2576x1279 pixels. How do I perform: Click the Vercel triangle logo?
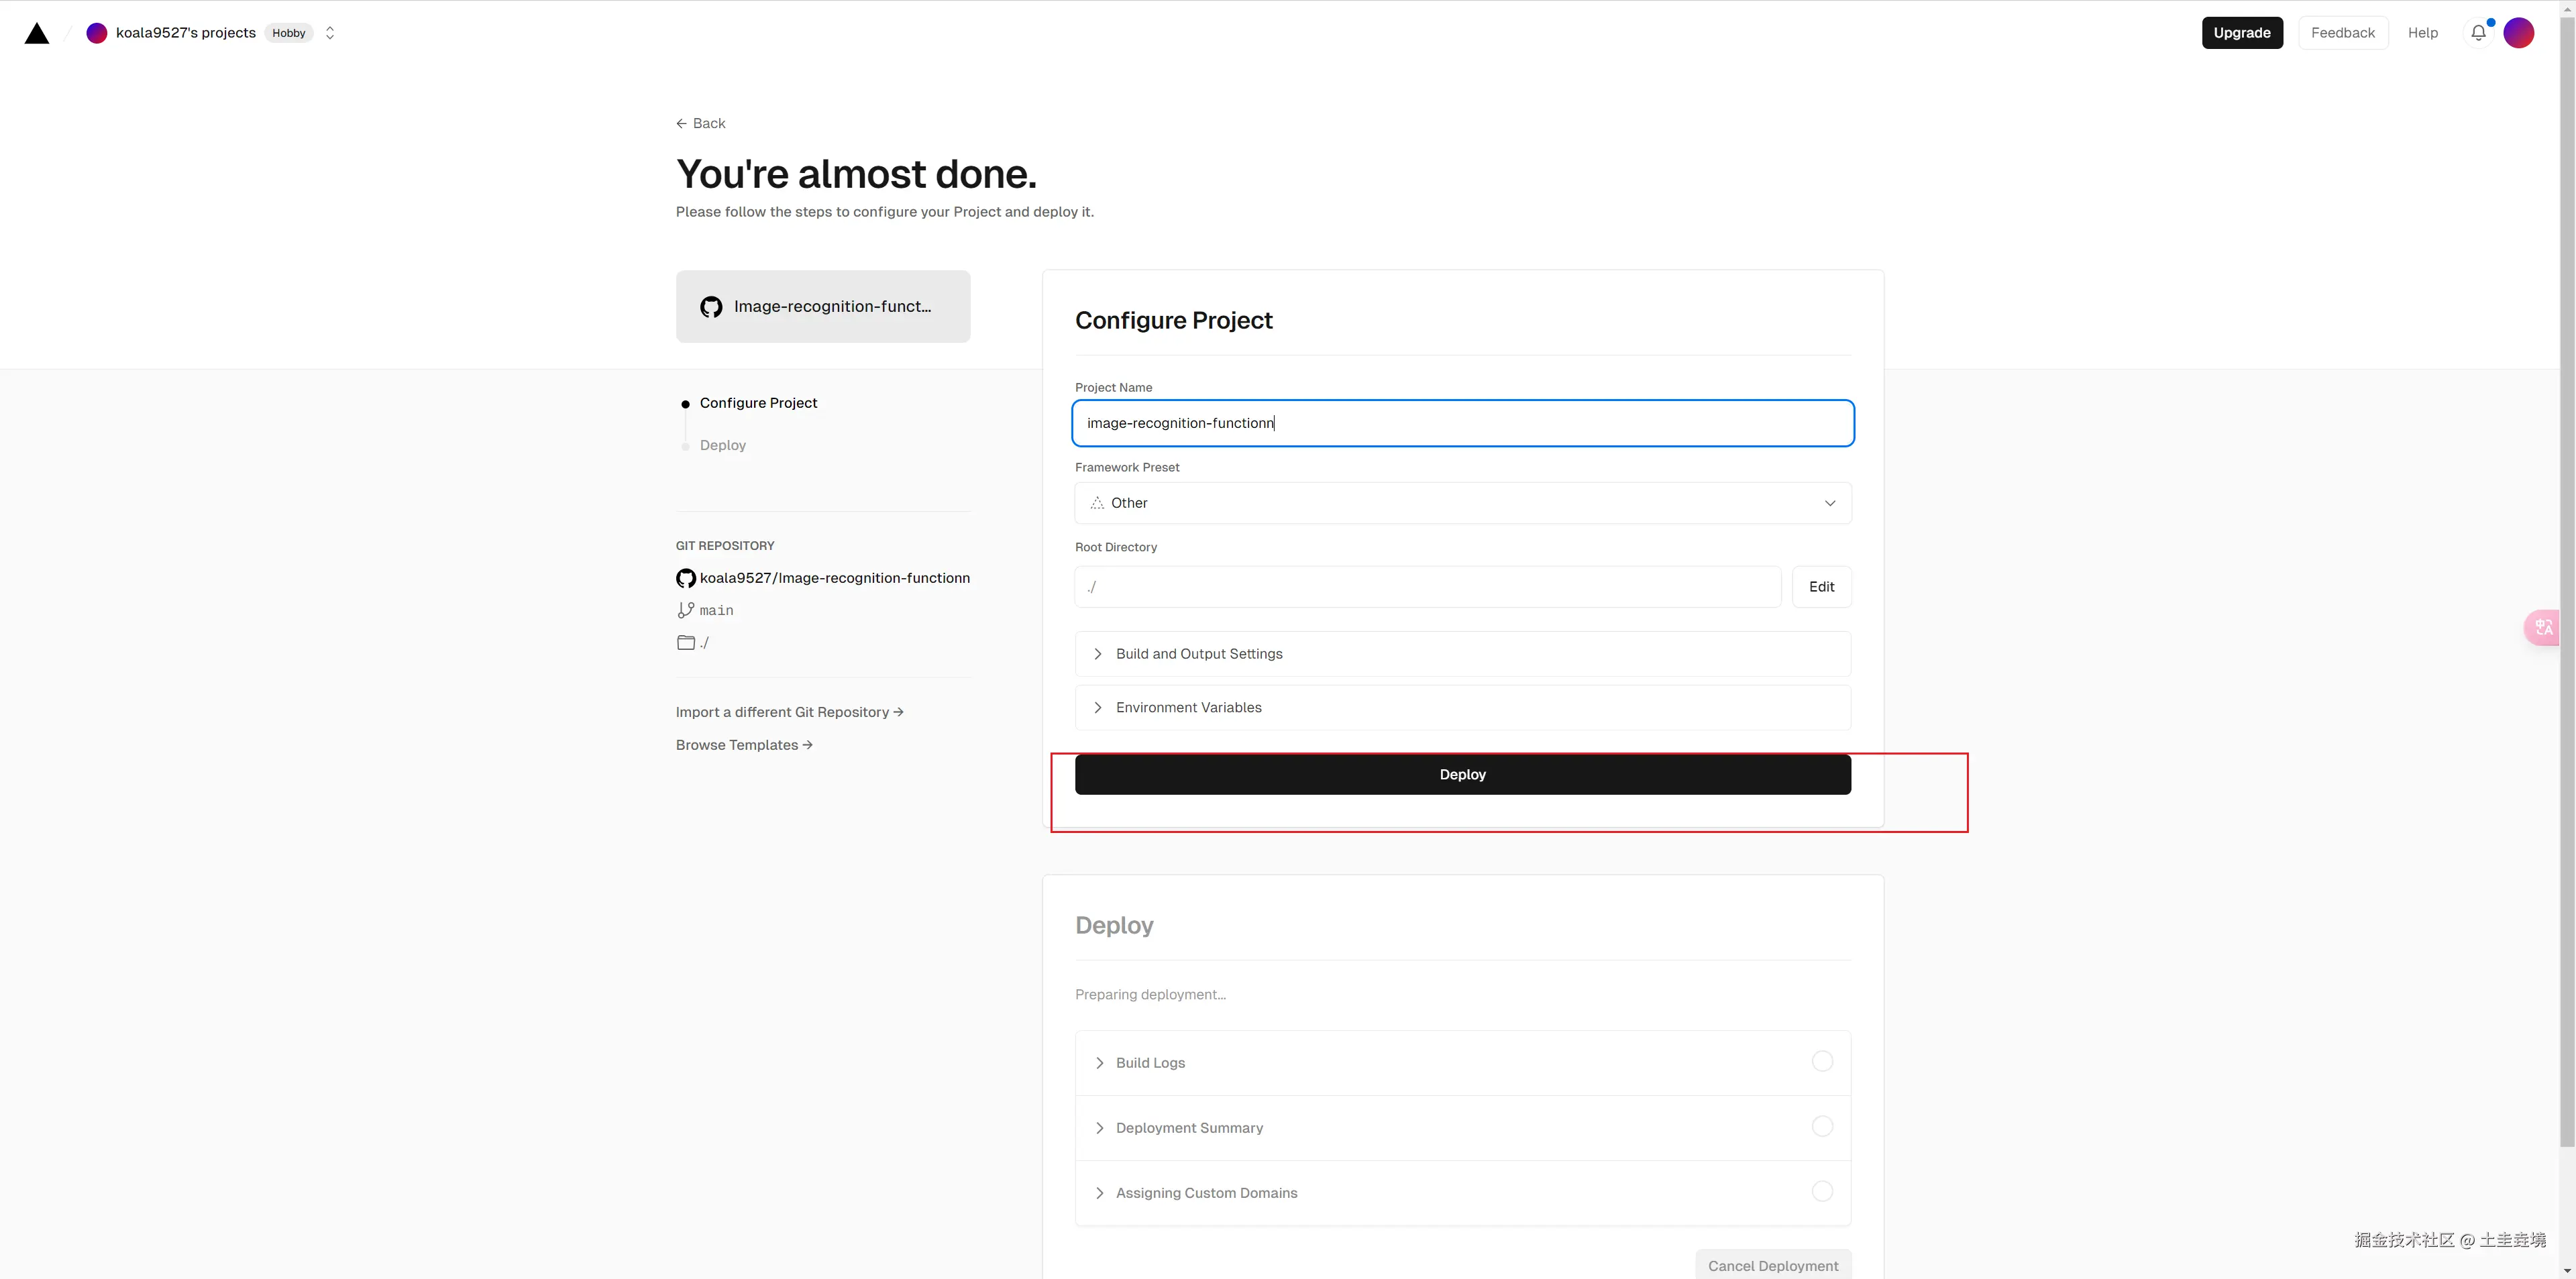pos(37,33)
